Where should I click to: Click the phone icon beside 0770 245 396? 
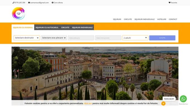pyautogui.click(x=13, y=3)
